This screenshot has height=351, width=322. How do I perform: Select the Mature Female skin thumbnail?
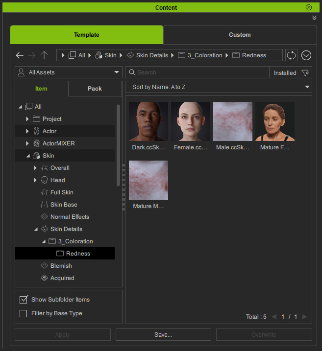275,121
